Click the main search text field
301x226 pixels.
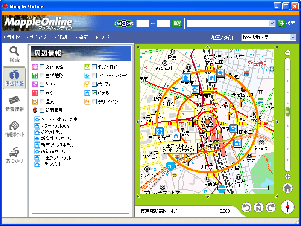(x=228, y=23)
